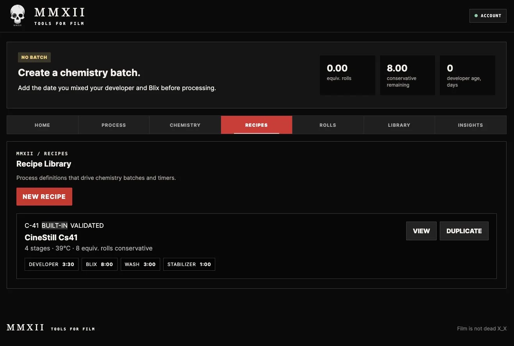Open the Chemistry tab
This screenshot has height=346, width=514.
pos(185,125)
